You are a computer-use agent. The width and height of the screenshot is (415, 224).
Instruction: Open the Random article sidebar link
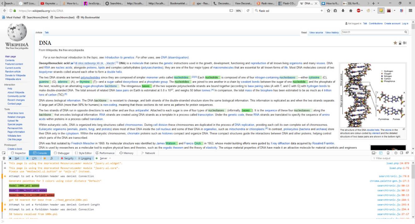13,72
